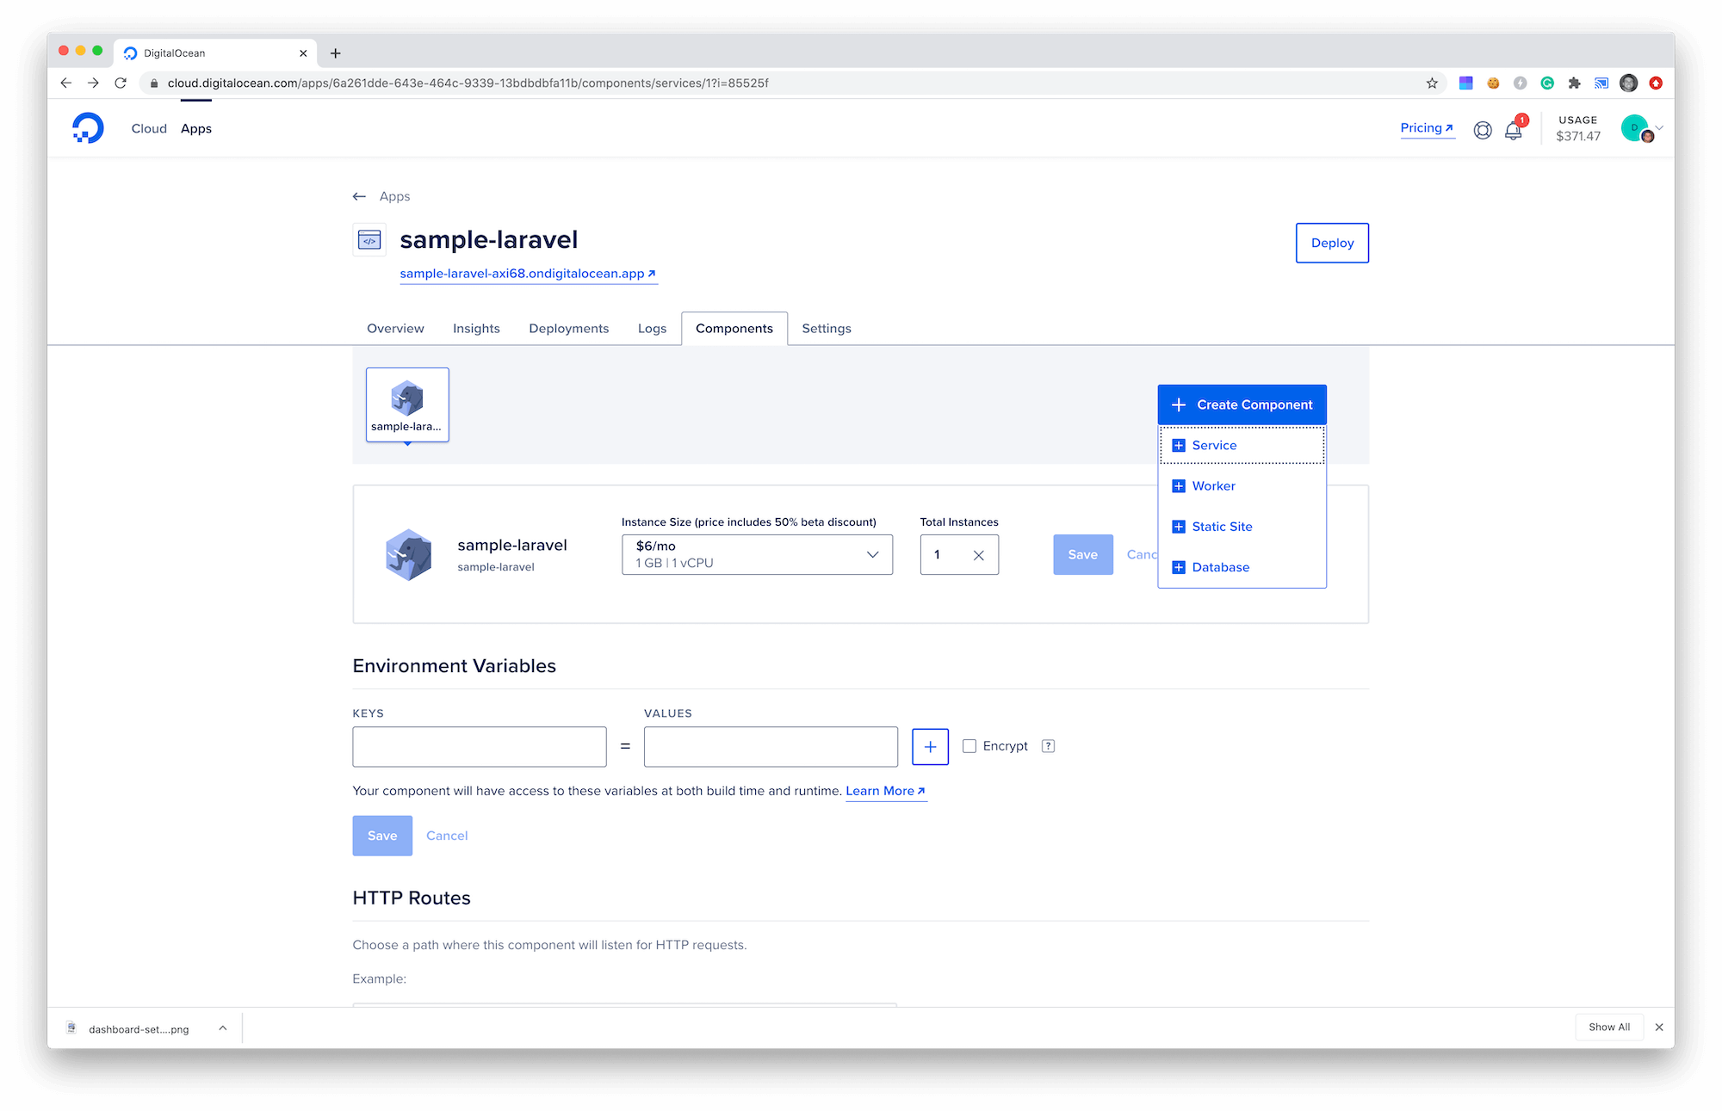
Task: Click Save under Environment Variables
Action: pyautogui.click(x=382, y=836)
